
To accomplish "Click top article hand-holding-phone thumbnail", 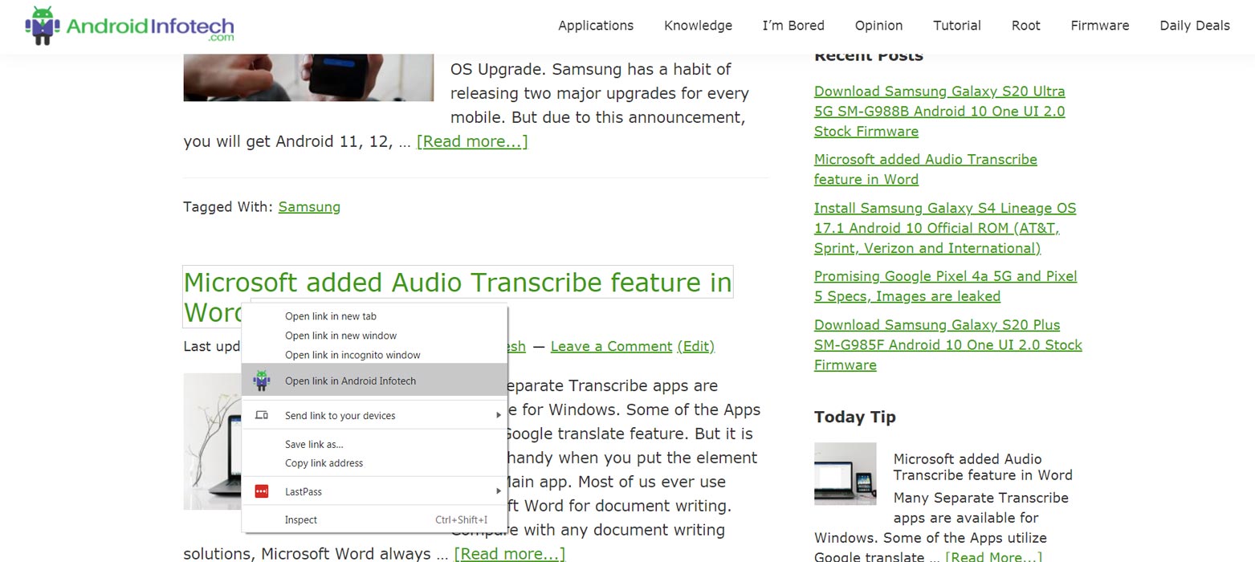I will coord(308,77).
